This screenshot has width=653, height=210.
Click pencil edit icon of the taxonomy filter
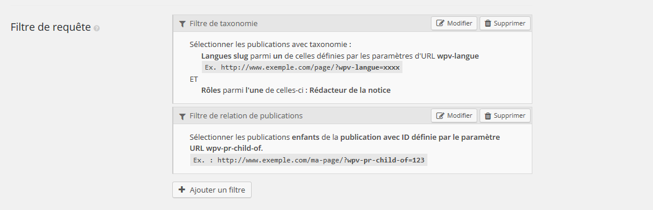coord(440,23)
